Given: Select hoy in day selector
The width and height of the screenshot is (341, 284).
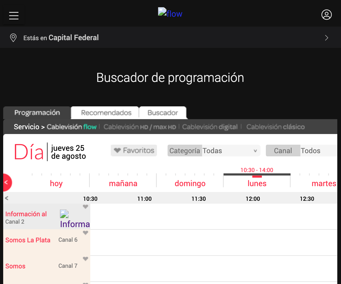Looking at the screenshot, I should (56, 183).
